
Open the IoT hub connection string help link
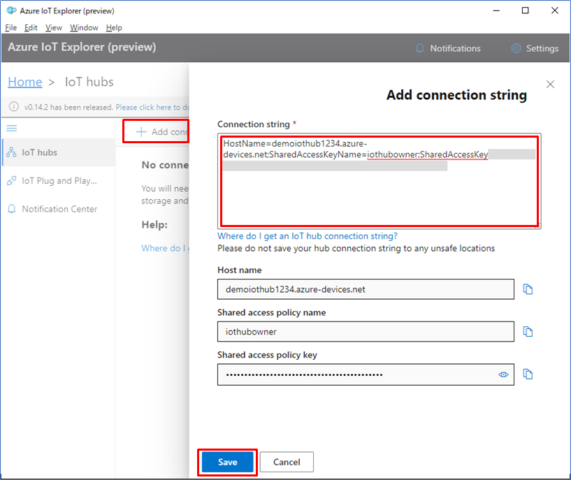pyautogui.click(x=310, y=235)
